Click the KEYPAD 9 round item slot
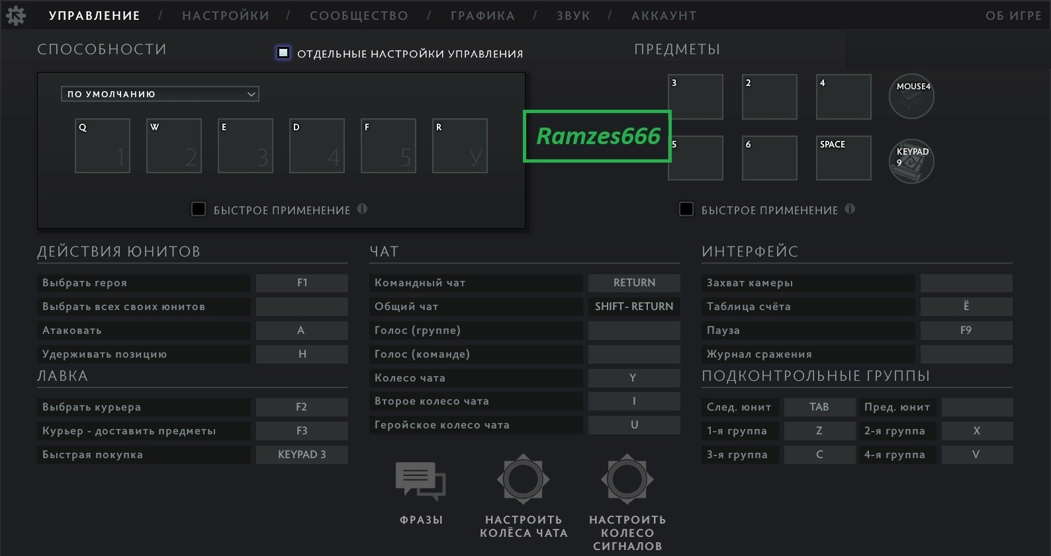 pyautogui.click(x=911, y=161)
